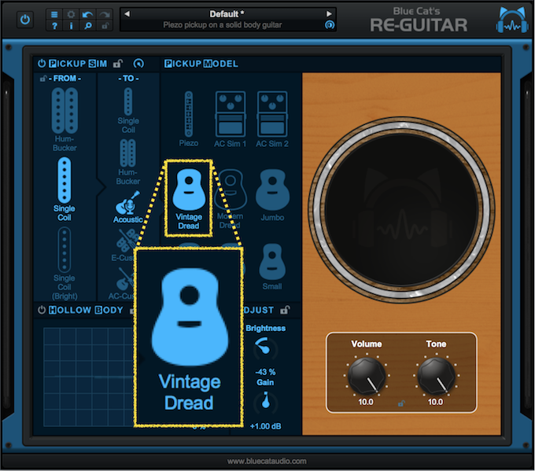Click the Gain +1.00 dB value
The image size is (535, 471).
click(x=265, y=426)
